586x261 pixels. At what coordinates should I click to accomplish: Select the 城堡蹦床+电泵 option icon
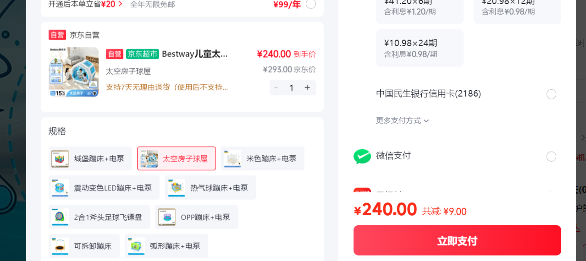click(60, 158)
